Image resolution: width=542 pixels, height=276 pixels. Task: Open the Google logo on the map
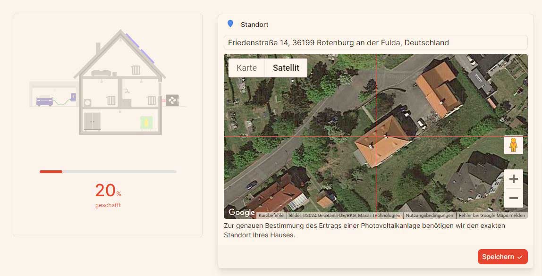pyautogui.click(x=242, y=213)
